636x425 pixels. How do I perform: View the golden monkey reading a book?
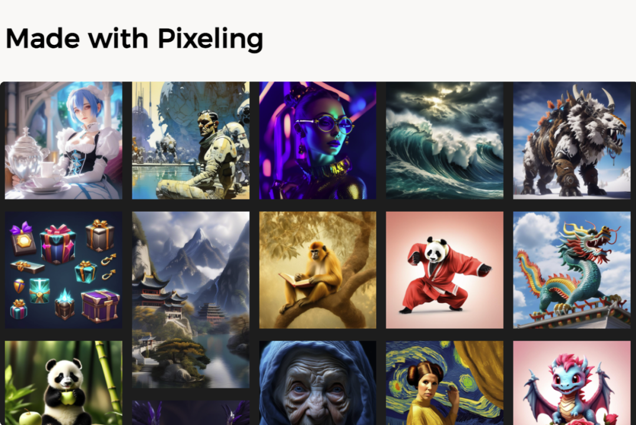(x=317, y=270)
